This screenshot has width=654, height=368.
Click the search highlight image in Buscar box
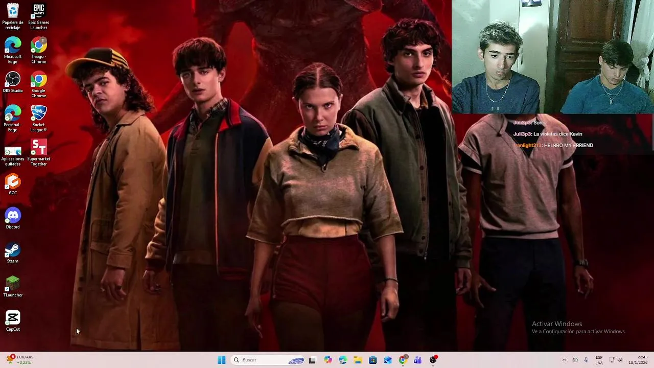tap(296, 360)
